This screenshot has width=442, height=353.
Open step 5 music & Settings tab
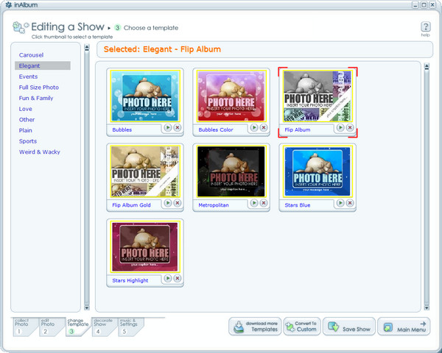pos(130,327)
